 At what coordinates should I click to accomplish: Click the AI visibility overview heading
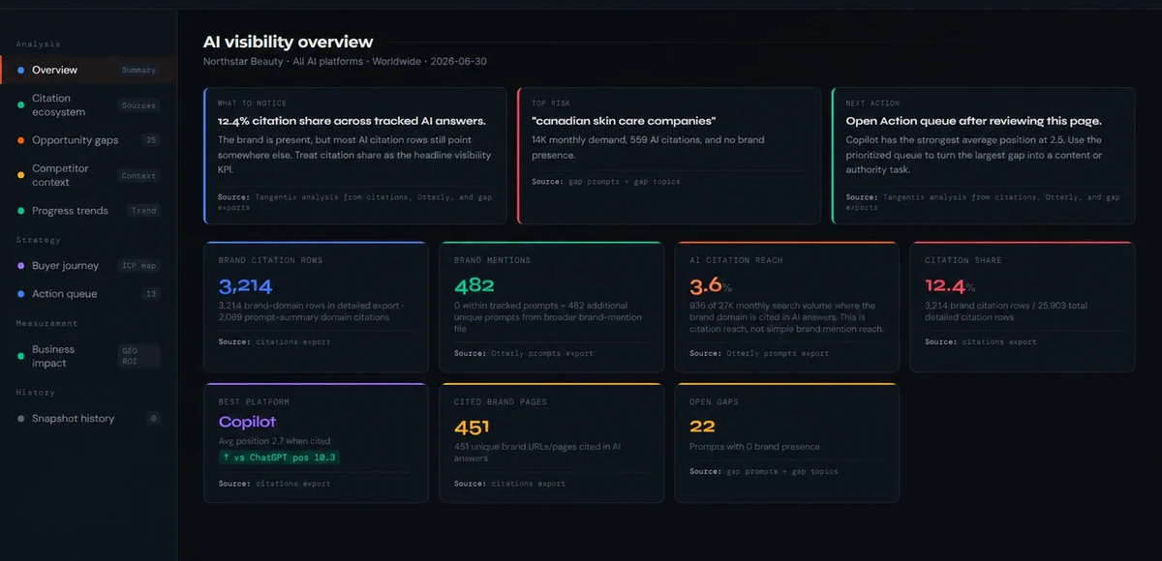point(288,42)
